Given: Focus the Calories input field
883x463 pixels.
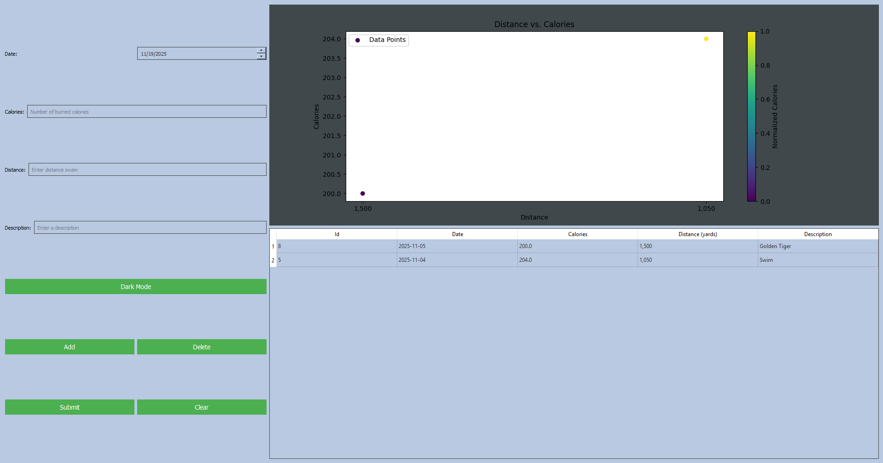Looking at the screenshot, I should click(146, 111).
